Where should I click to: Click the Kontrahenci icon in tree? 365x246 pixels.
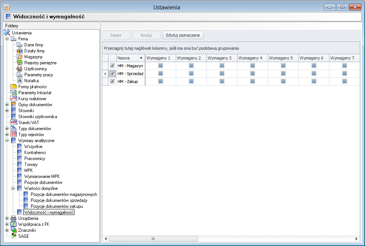click(x=19, y=153)
